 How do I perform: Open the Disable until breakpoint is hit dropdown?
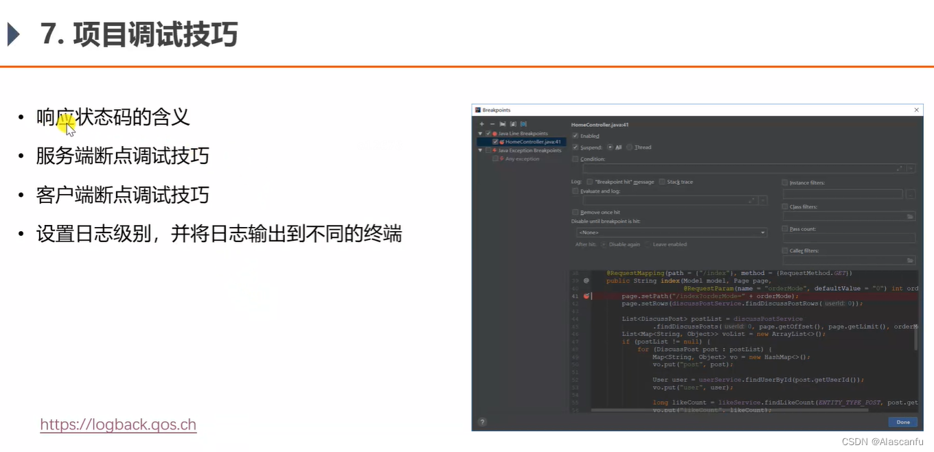[671, 233]
